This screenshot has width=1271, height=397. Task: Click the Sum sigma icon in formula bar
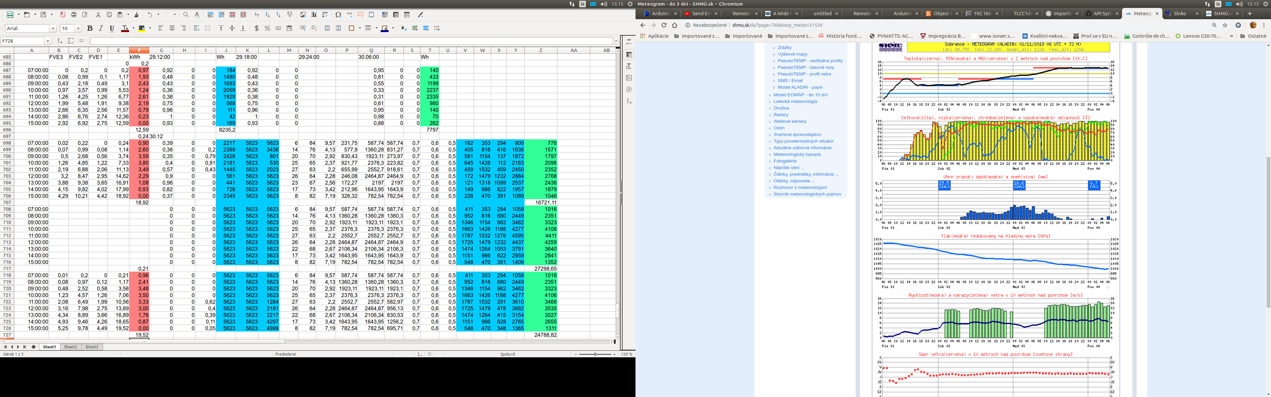pyautogui.click(x=71, y=41)
